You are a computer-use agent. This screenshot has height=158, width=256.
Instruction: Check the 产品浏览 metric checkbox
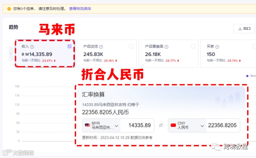[131, 47]
